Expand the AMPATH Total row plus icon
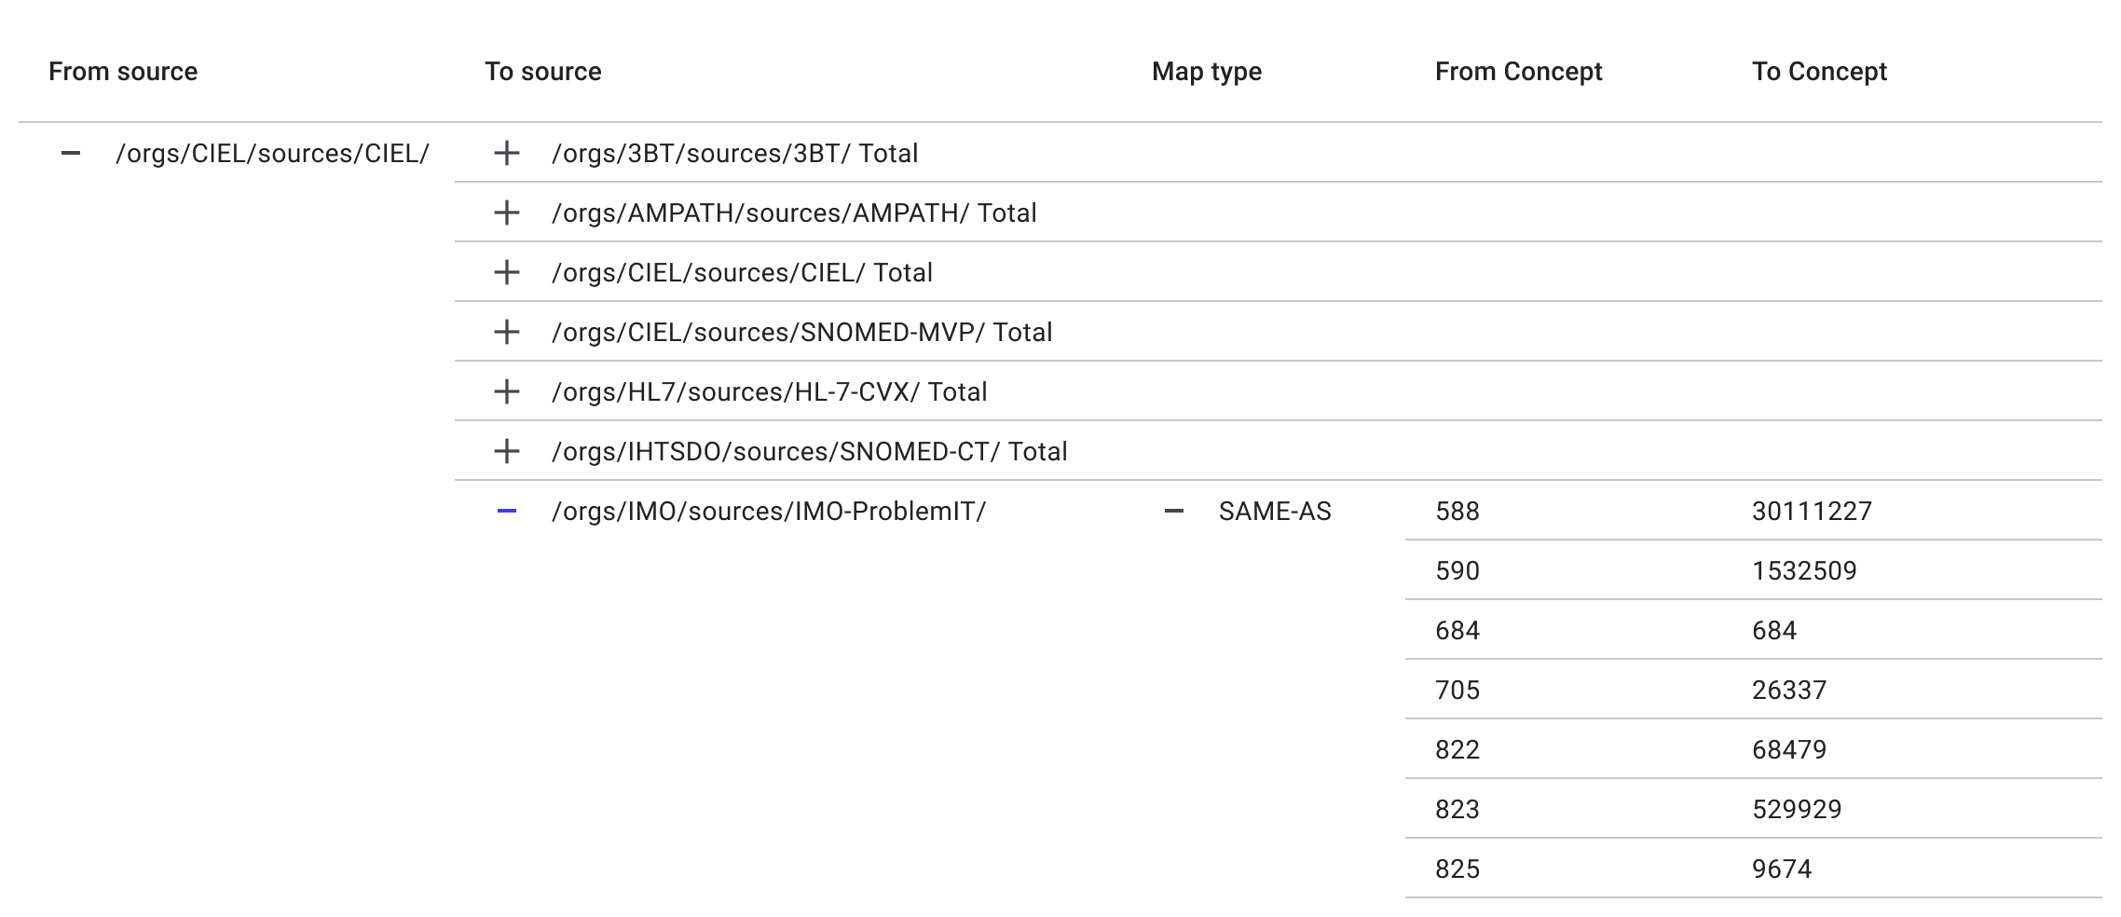Viewport: 2121px width, 917px height. [x=506, y=213]
